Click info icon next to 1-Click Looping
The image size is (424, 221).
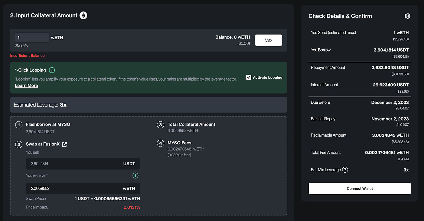tap(52, 70)
